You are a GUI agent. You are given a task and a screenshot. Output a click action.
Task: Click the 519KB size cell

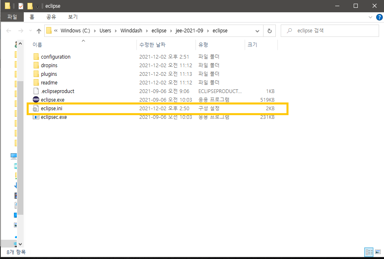click(267, 100)
